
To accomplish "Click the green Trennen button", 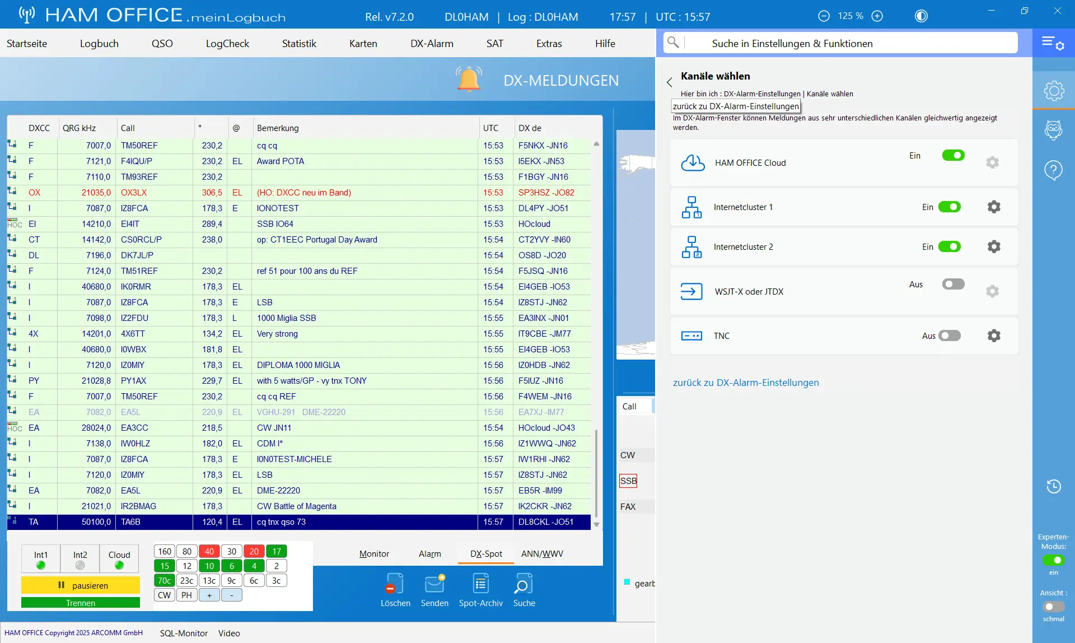I will tap(81, 603).
